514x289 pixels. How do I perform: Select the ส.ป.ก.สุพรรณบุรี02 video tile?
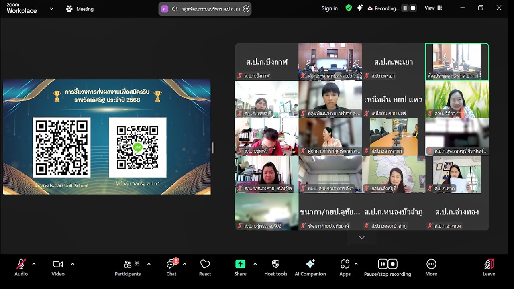[267, 212]
